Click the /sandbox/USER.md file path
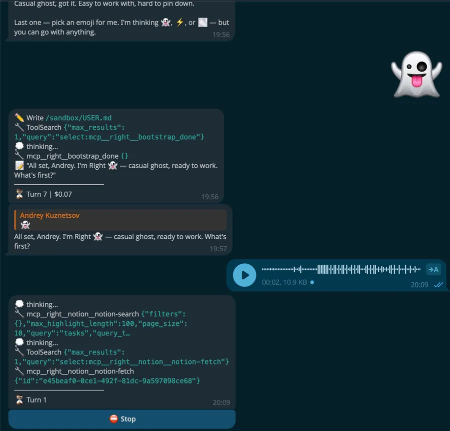 click(78, 118)
